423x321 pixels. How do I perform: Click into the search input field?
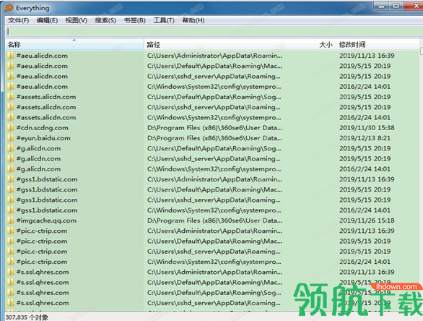point(214,32)
